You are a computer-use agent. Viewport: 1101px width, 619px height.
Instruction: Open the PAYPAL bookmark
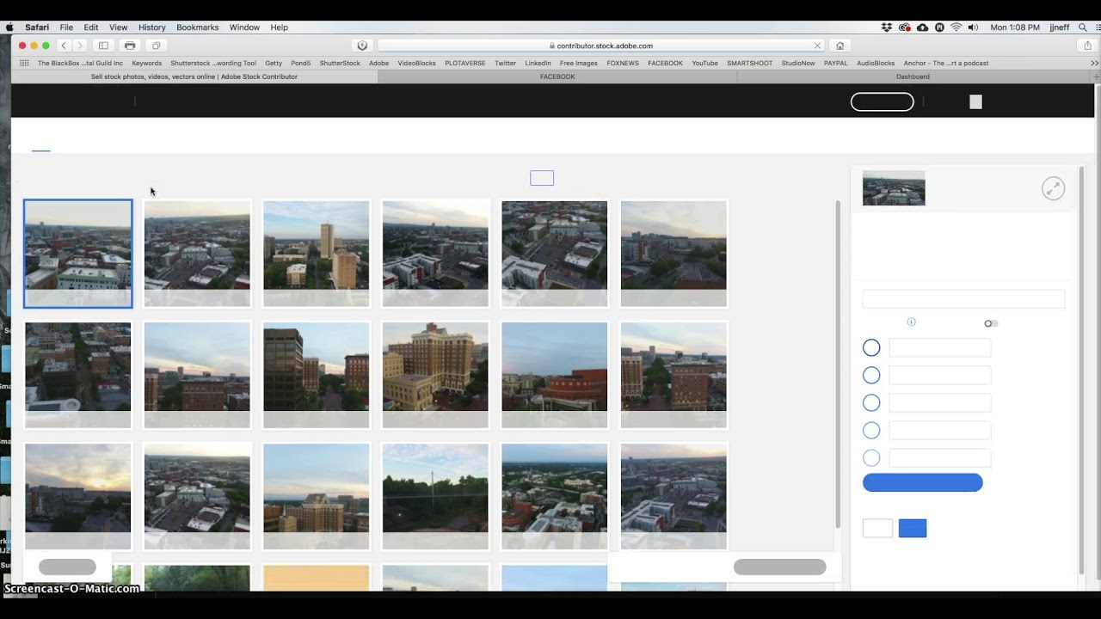tap(835, 63)
